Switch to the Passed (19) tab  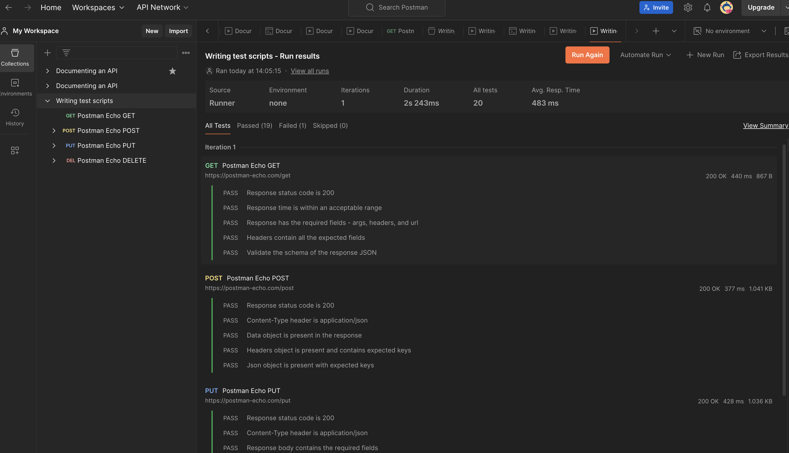click(x=255, y=125)
